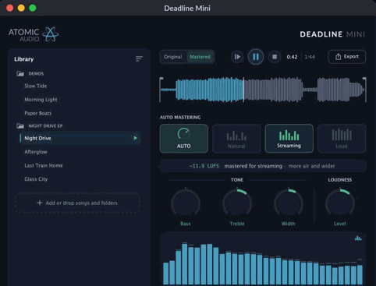Click the waveform start trim marker
The image size is (376, 286).
tap(161, 90)
